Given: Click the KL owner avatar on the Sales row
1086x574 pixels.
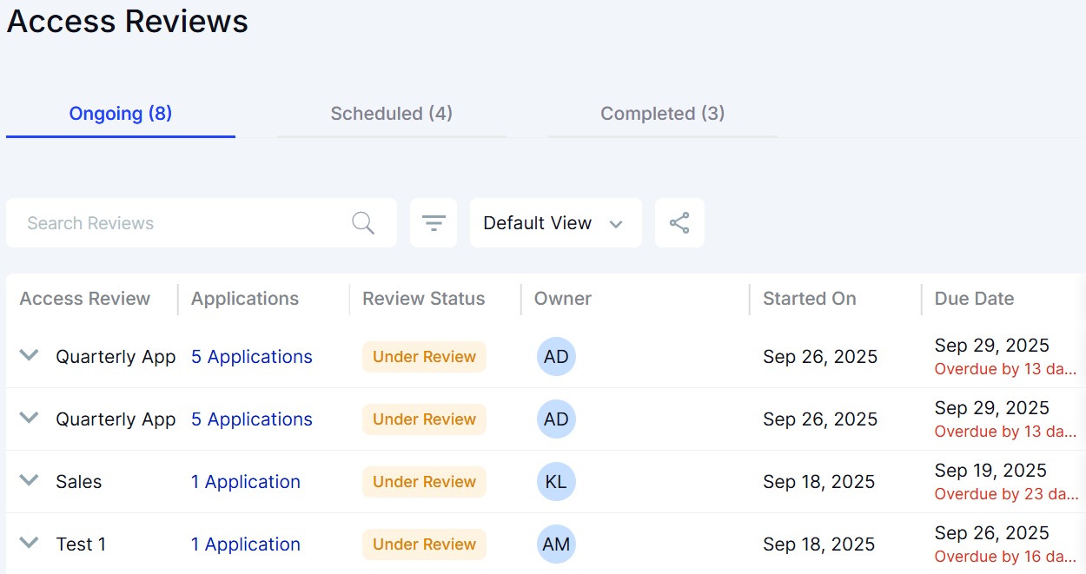Looking at the screenshot, I should 556,481.
